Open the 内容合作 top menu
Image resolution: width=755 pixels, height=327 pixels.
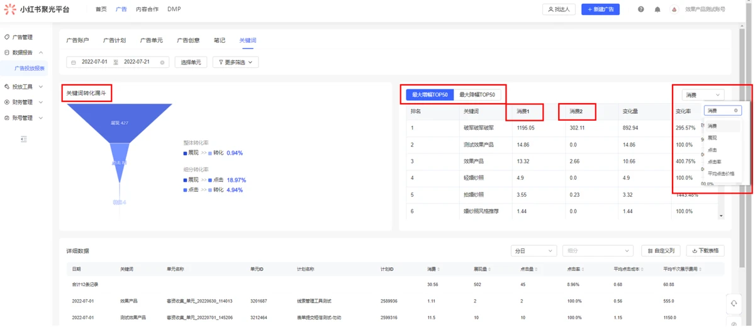[147, 9]
